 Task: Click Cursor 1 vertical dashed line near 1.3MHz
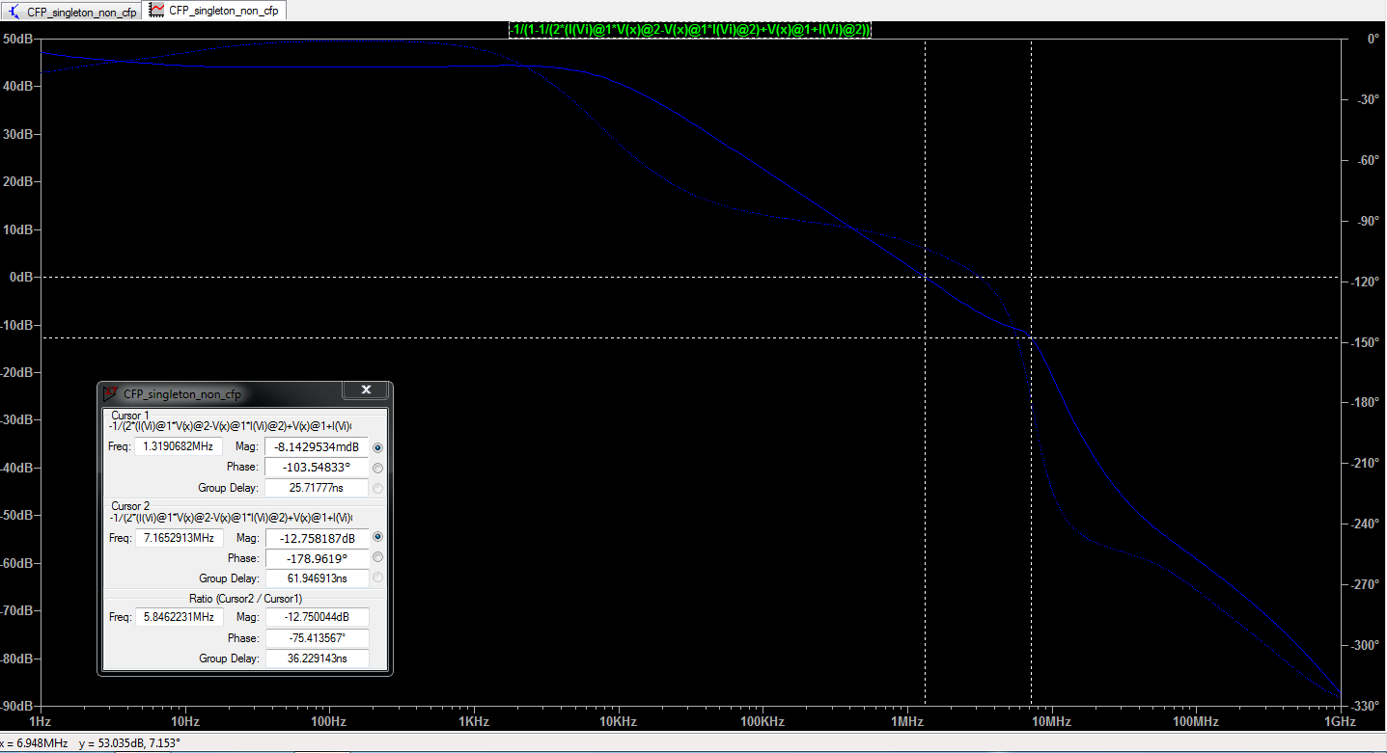click(925, 372)
